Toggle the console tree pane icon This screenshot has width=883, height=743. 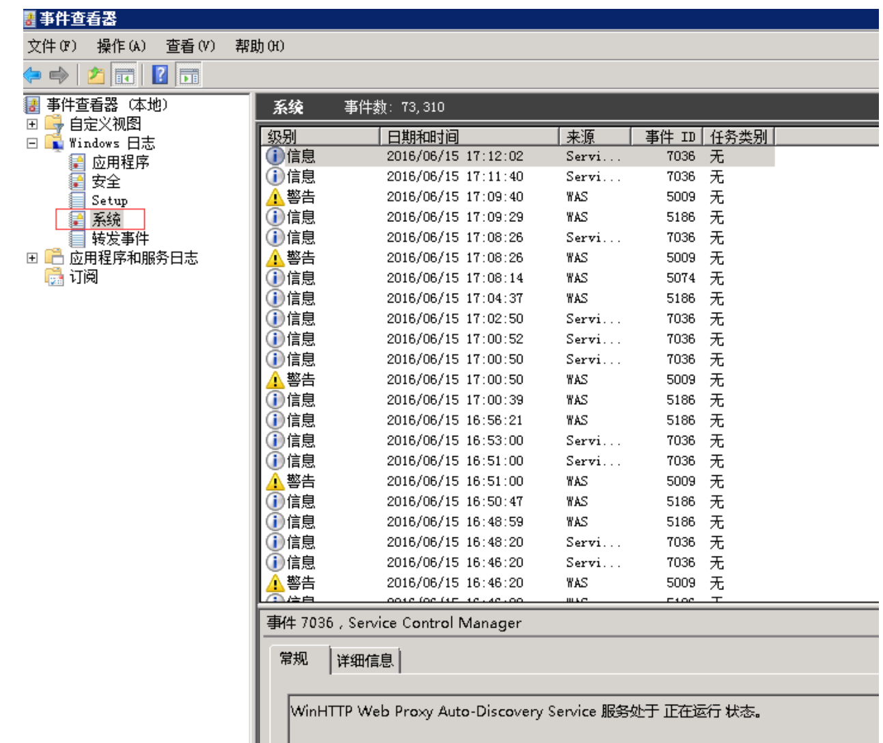point(124,75)
